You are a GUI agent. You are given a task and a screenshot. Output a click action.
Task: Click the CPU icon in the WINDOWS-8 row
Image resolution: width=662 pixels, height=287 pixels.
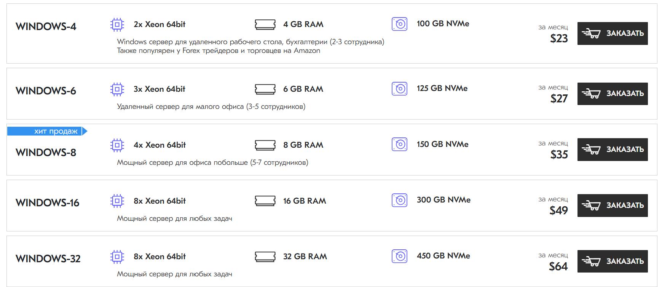pyautogui.click(x=117, y=145)
